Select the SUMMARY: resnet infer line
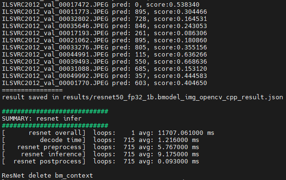This screenshot has height=180, width=286. coord(42,119)
